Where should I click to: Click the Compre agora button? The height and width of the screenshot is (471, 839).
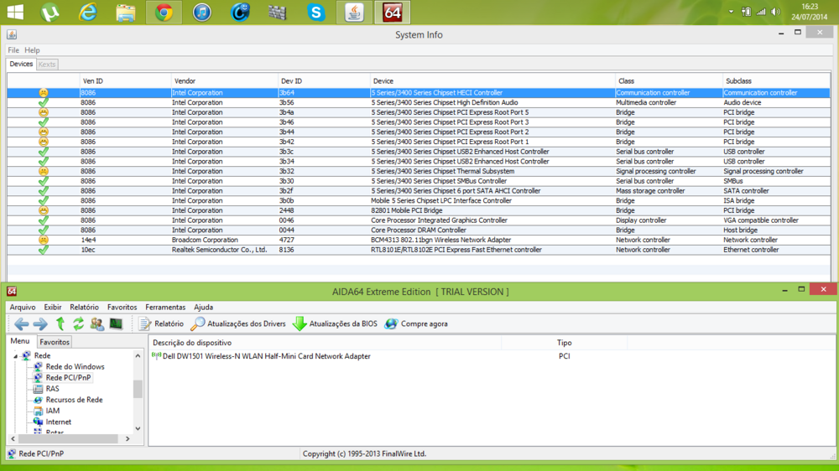(416, 323)
